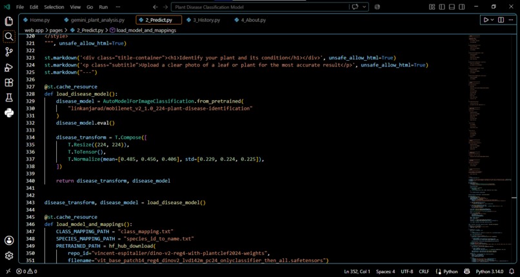520x277 pixels.
Task: Open the View menu
Action: click(x=75, y=7)
